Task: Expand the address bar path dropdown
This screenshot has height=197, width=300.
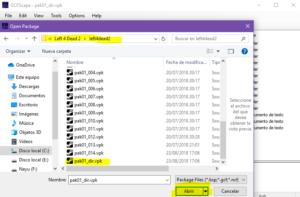Action: click(156, 39)
